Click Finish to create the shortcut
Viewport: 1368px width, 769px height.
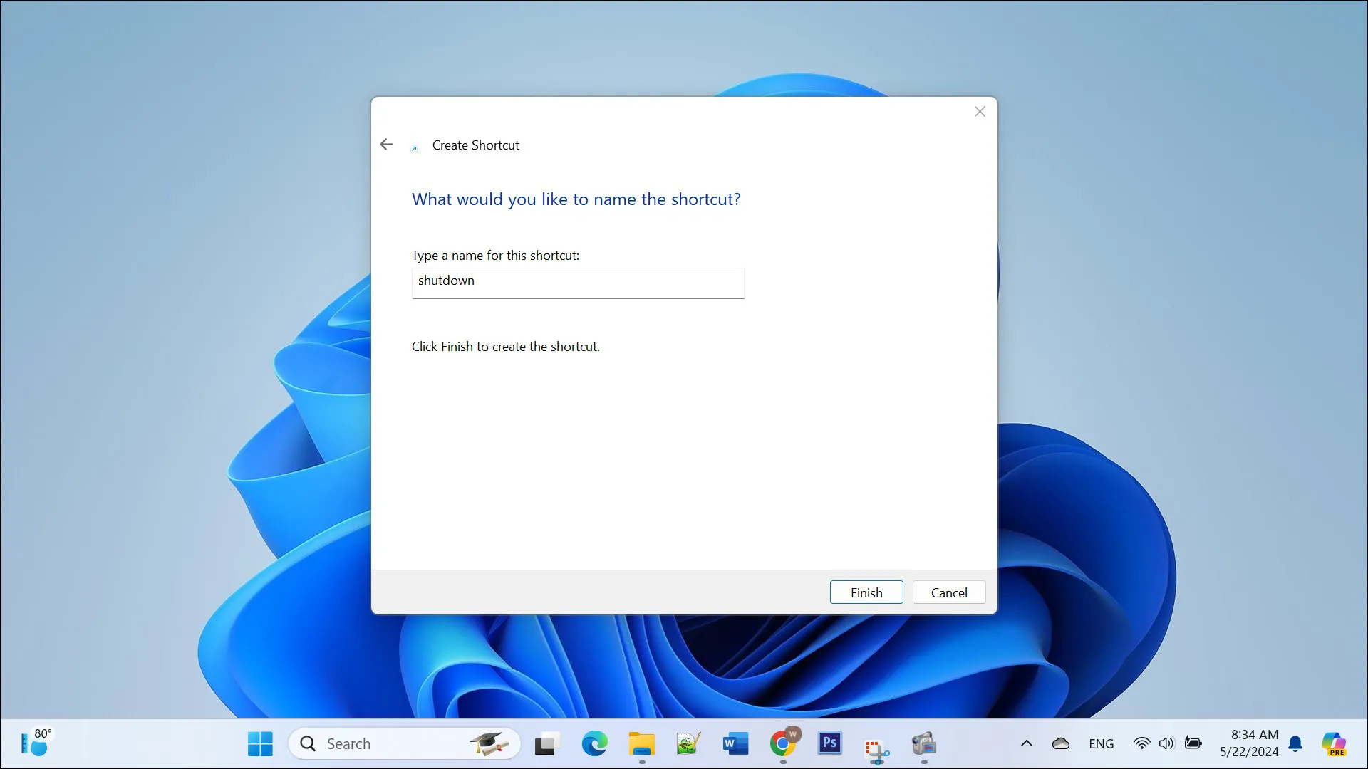[866, 592]
